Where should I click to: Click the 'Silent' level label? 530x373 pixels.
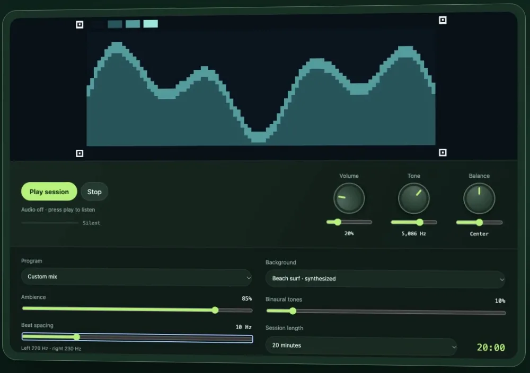coord(91,223)
